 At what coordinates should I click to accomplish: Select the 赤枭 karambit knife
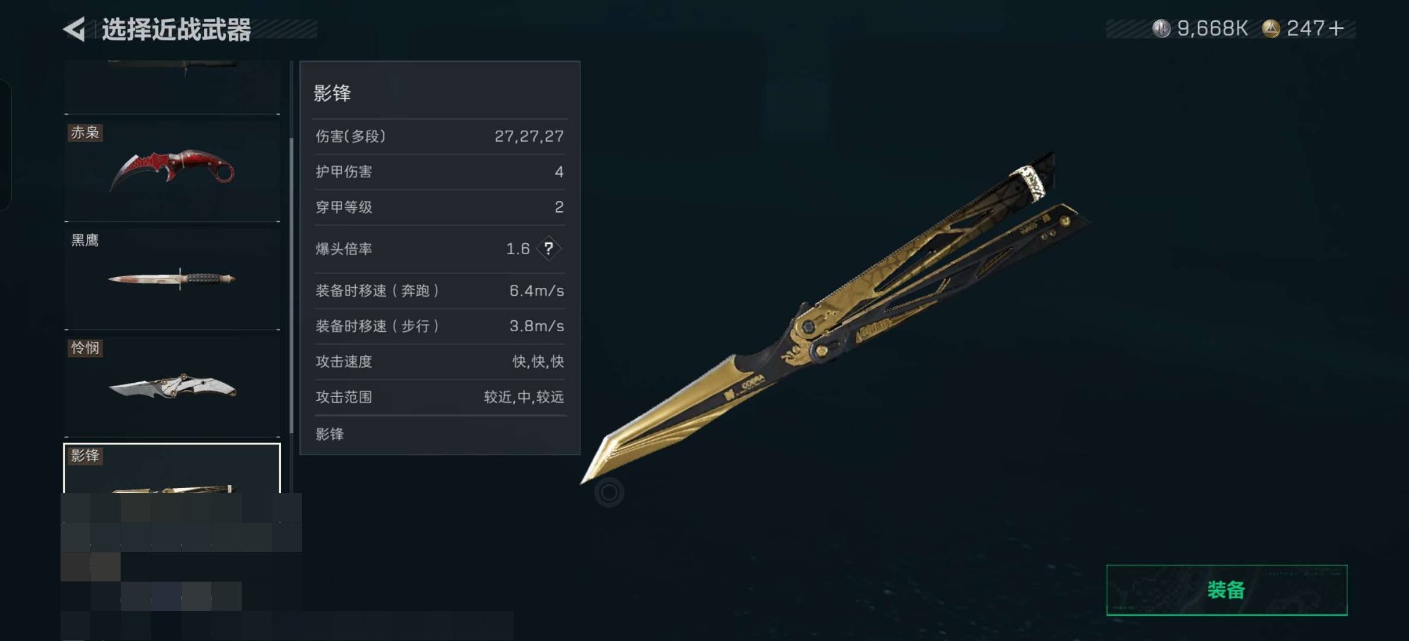172,170
